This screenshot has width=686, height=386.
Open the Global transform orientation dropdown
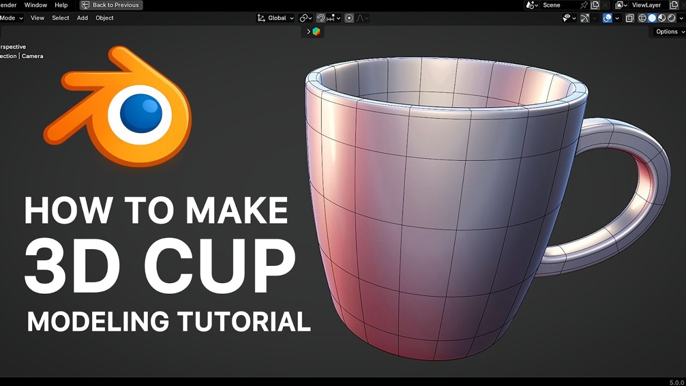coord(275,18)
